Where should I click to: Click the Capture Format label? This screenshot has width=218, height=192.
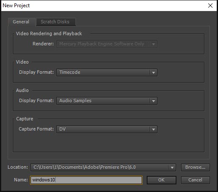pyautogui.click(x=36, y=129)
